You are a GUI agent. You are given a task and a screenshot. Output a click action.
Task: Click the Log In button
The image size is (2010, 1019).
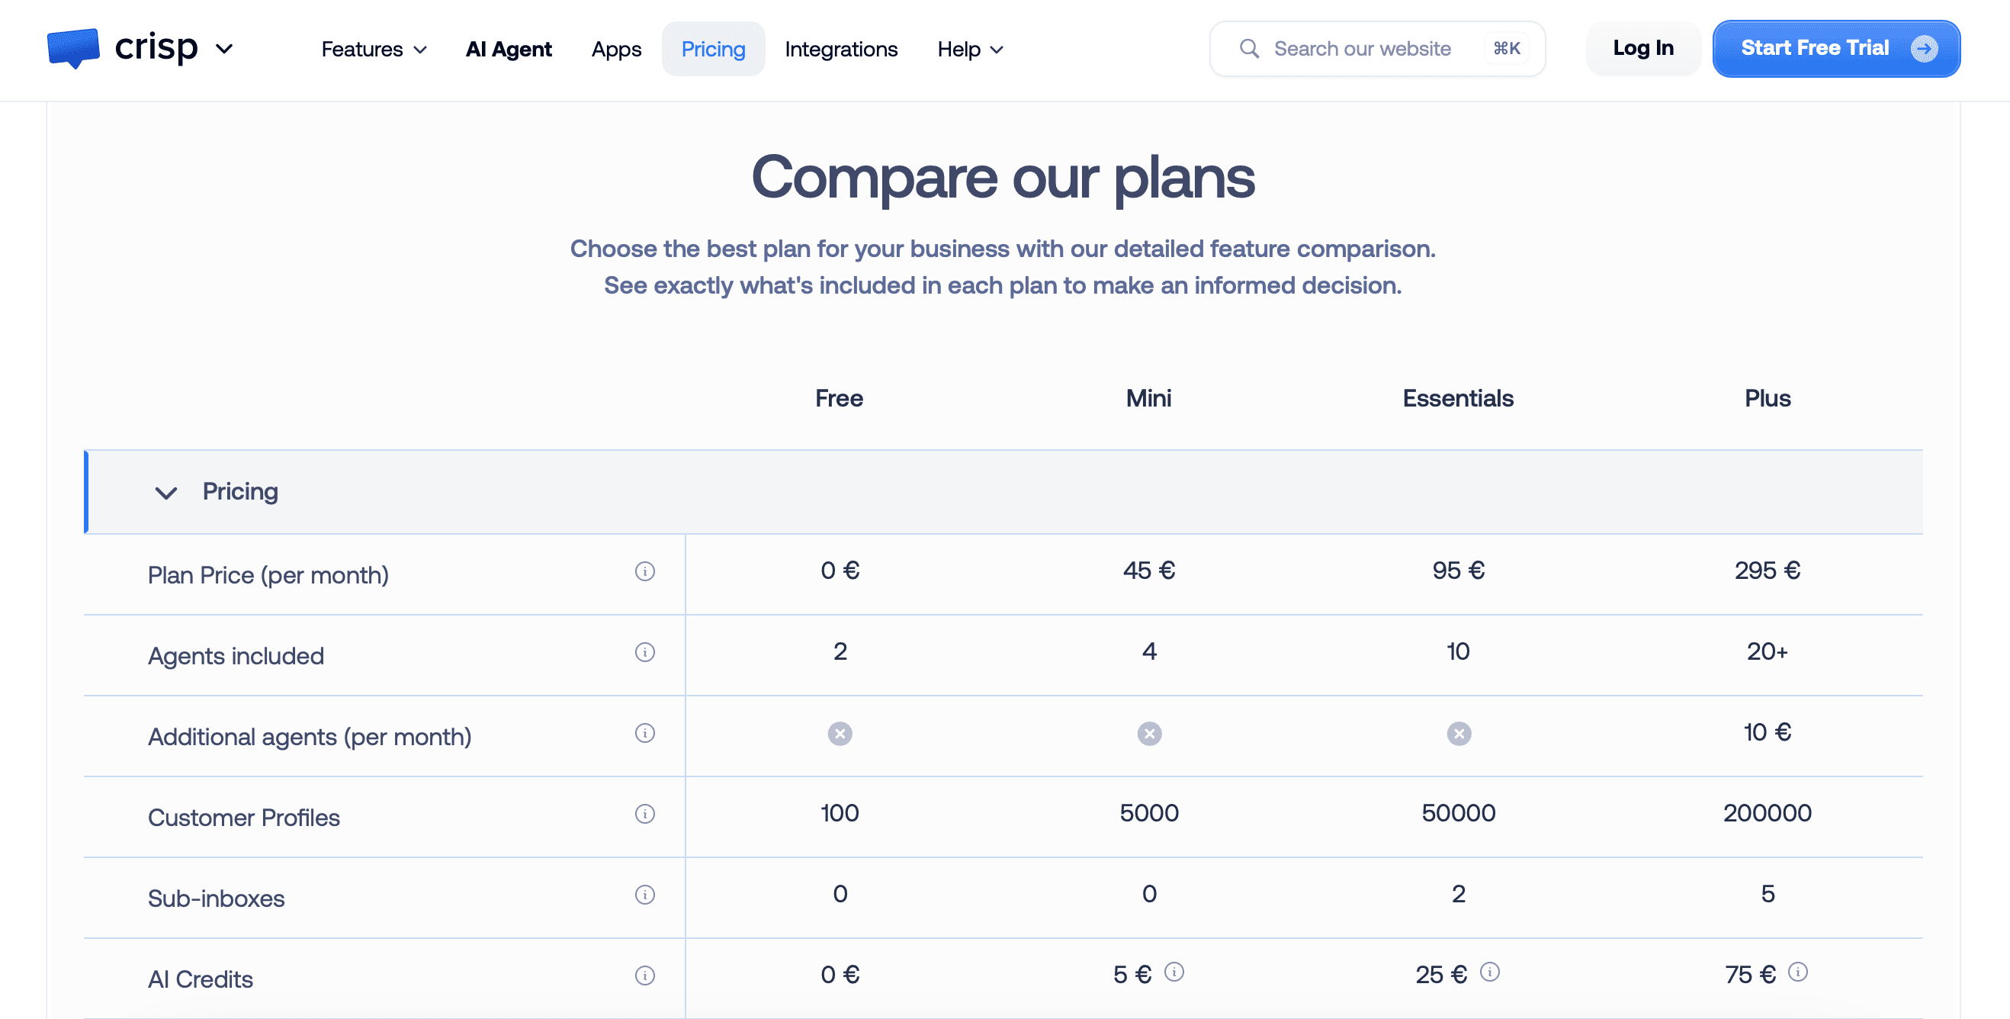1642,48
